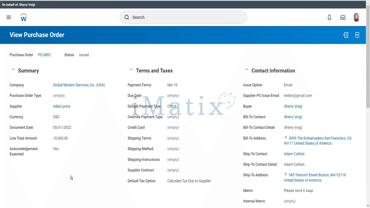Go to Workday home via logo

pyautogui.click(x=24, y=18)
